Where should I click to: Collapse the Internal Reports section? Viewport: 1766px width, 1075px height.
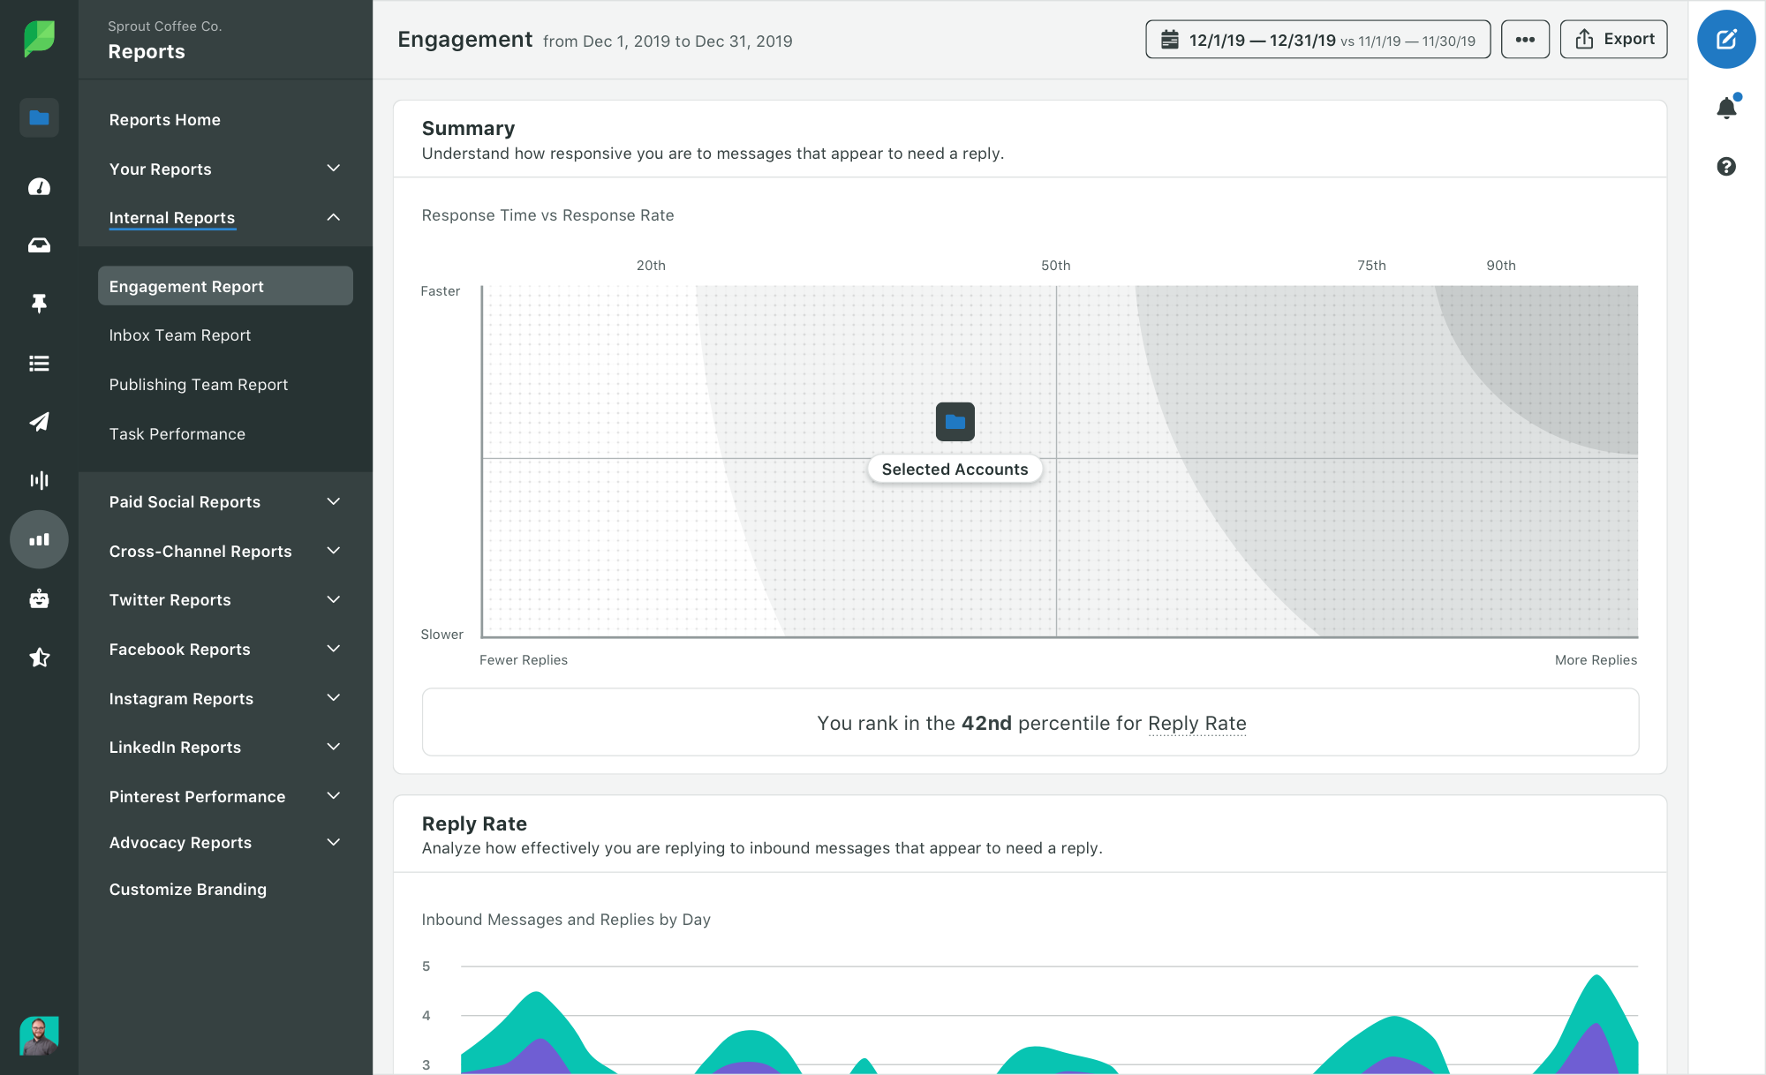tap(332, 217)
